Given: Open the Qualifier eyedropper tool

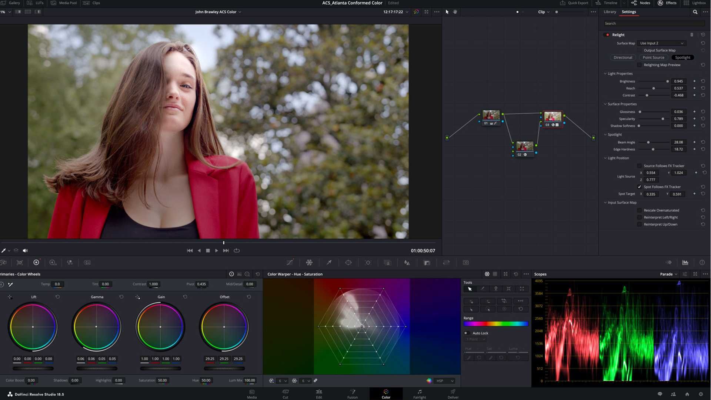Looking at the screenshot, I should point(329,262).
